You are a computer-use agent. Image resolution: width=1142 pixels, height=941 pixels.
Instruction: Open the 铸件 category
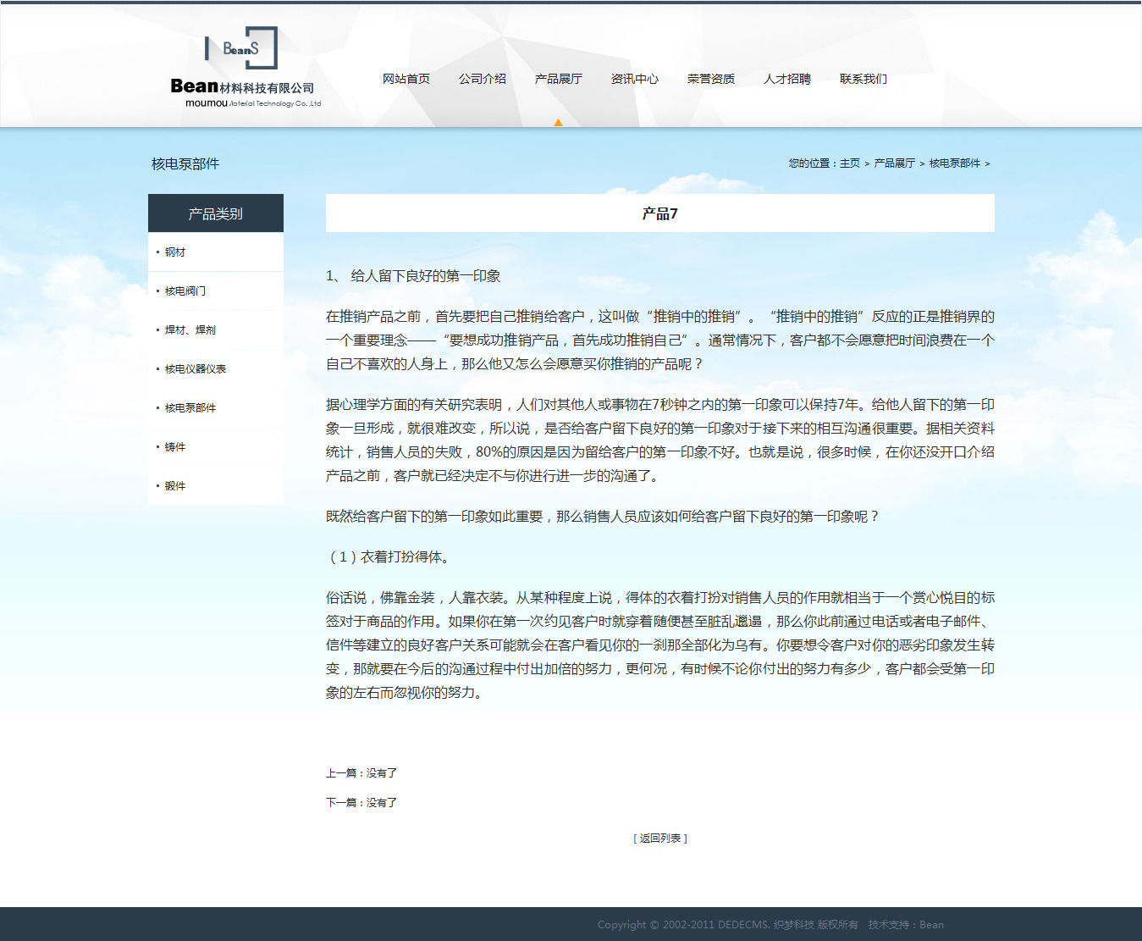pos(175,447)
